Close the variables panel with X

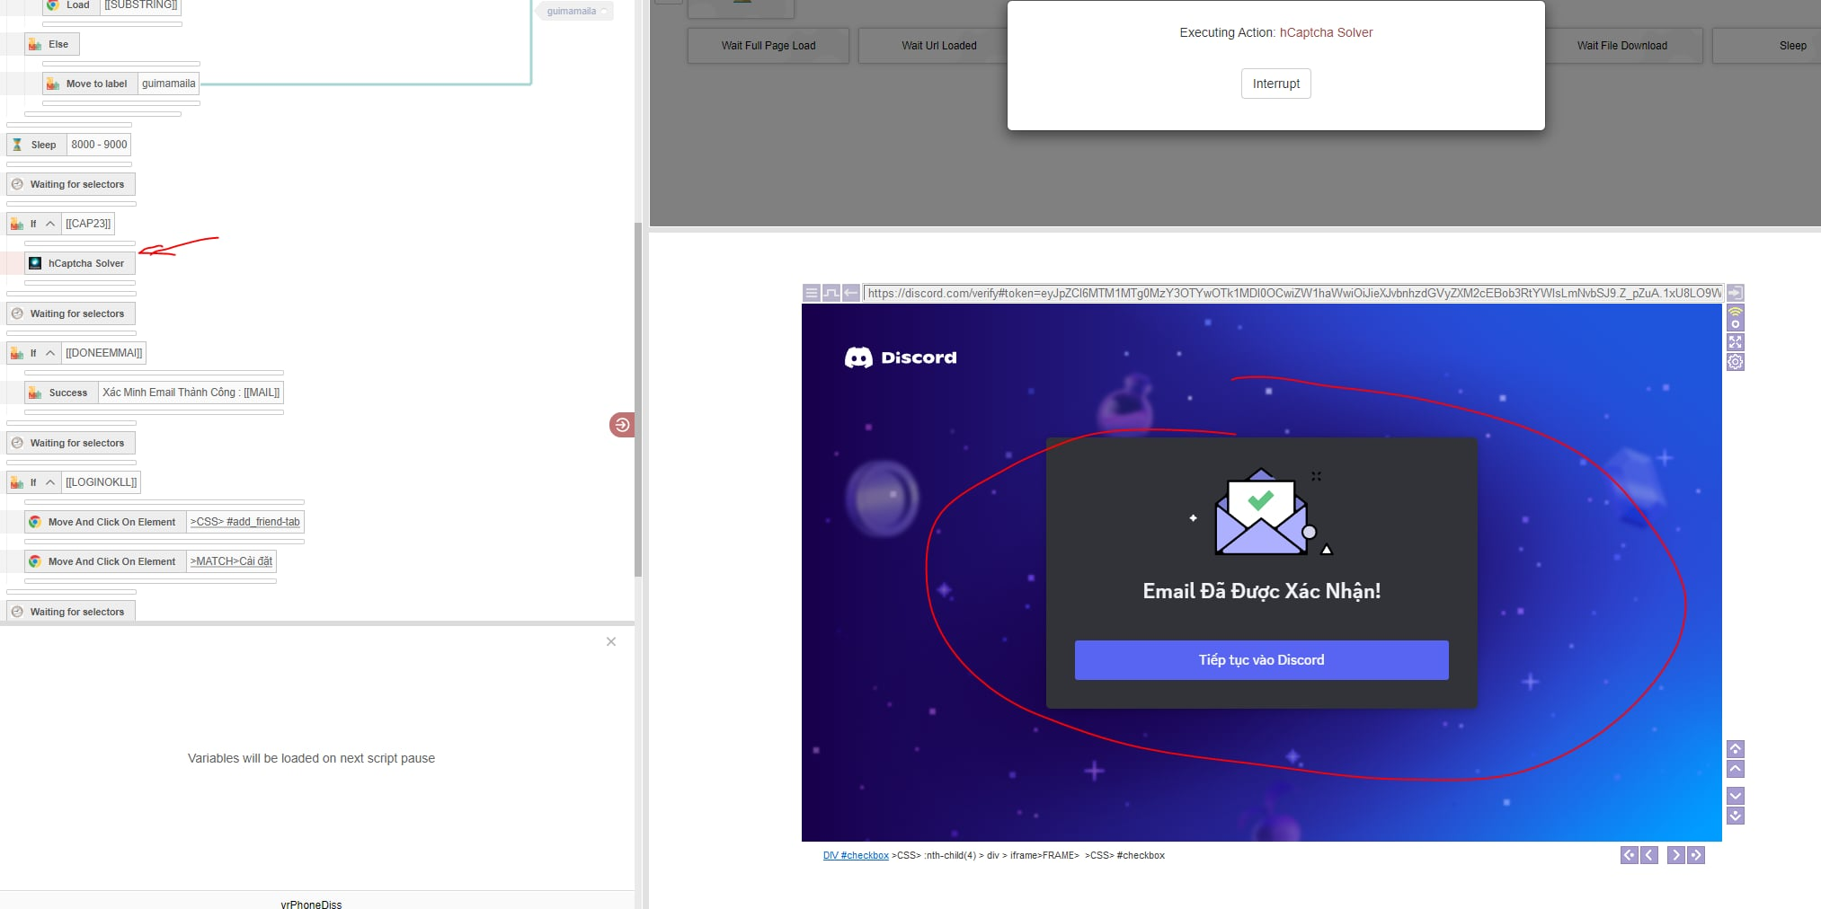[x=611, y=641]
